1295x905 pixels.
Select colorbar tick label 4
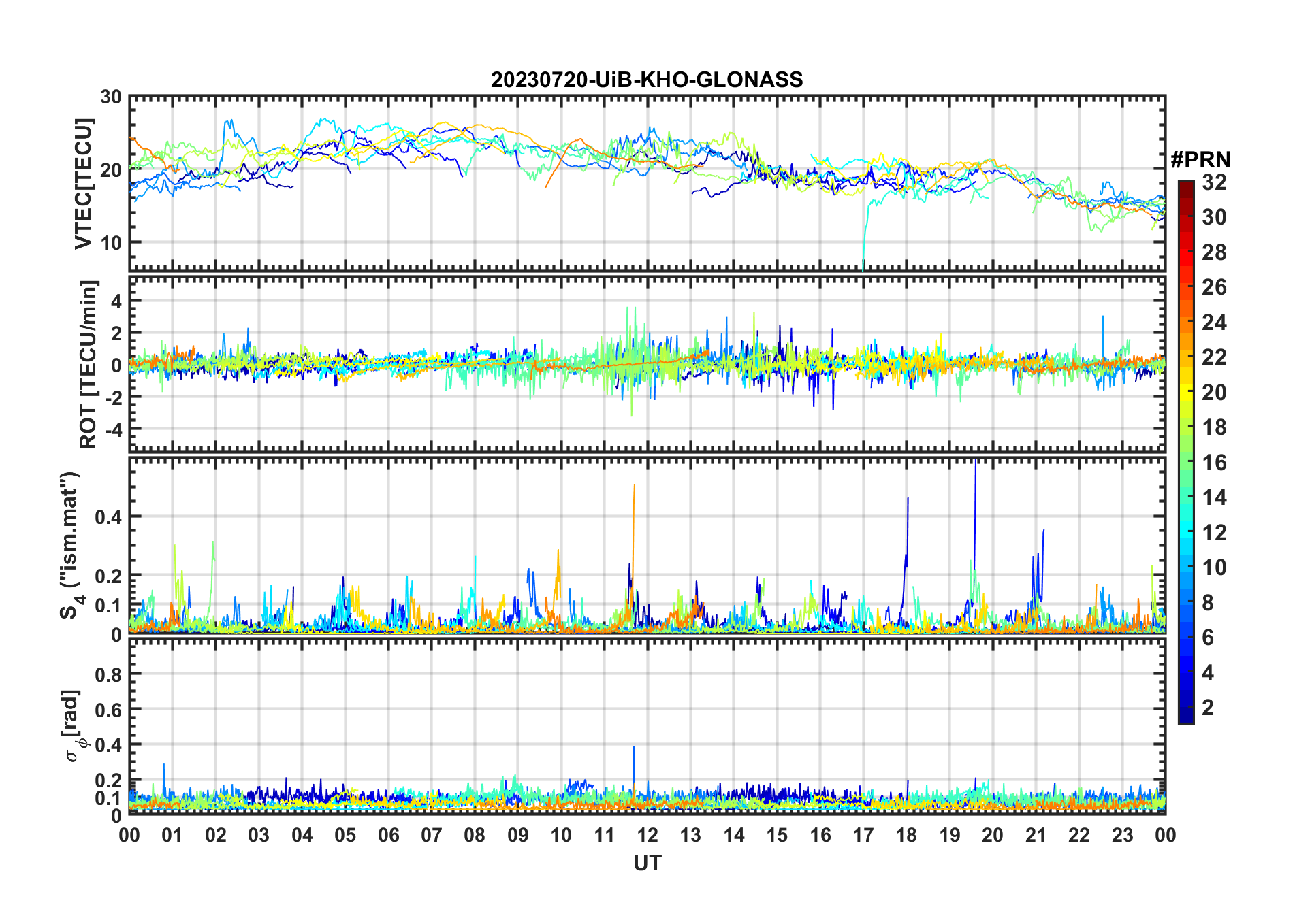pos(1208,673)
